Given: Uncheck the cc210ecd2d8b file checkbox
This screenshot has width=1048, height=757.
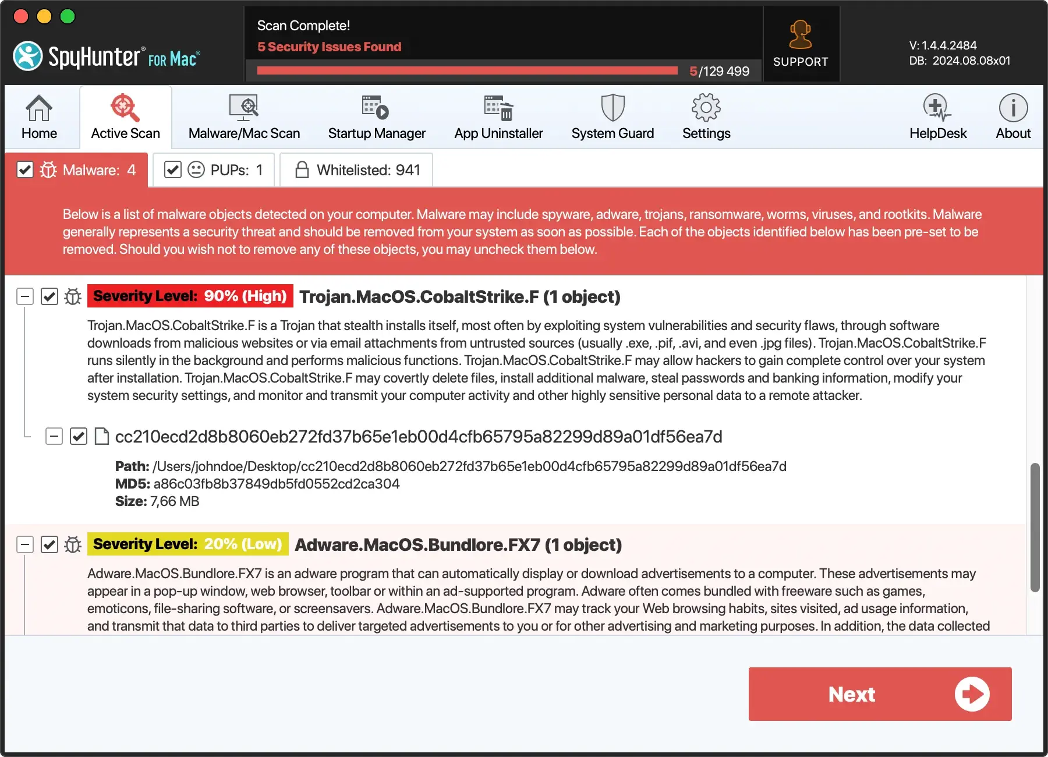Looking at the screenshot, I should click(79, 436).
